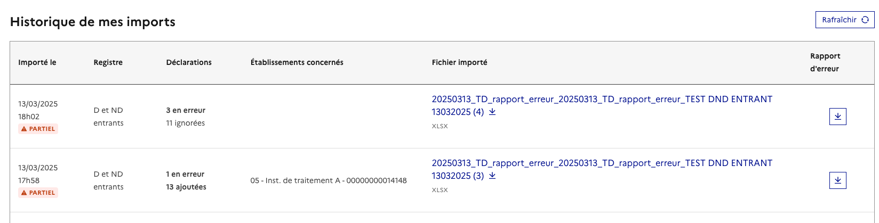Click the "3 en erreur" declarations text
This screenshot has width=879, height=223.
click(x=186, y=110)
